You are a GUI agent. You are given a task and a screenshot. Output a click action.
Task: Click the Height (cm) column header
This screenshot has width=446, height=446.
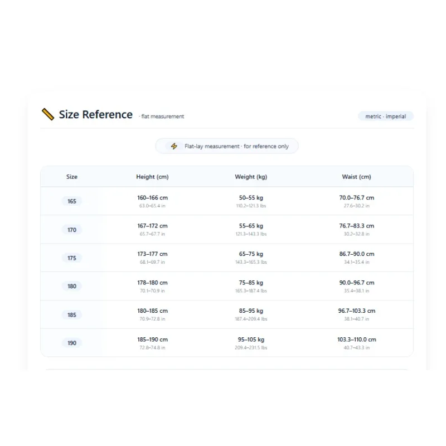point(152,177)
